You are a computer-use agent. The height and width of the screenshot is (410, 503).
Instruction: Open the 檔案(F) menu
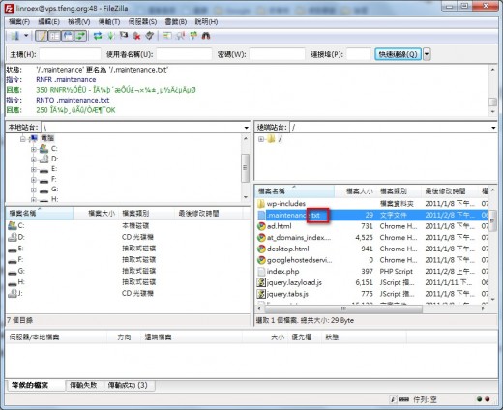click(x=19, y=22)
